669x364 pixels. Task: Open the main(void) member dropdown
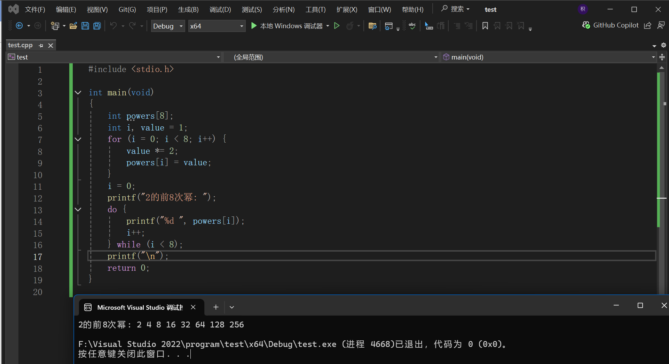549,57
